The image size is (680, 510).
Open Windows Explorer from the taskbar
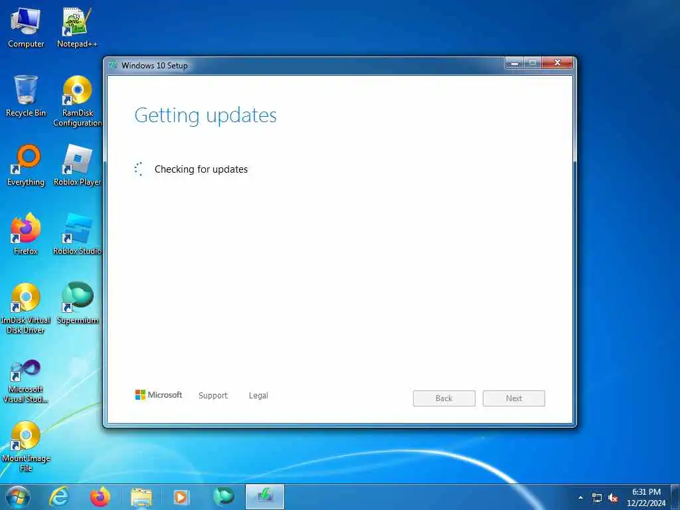pos(141,497)
